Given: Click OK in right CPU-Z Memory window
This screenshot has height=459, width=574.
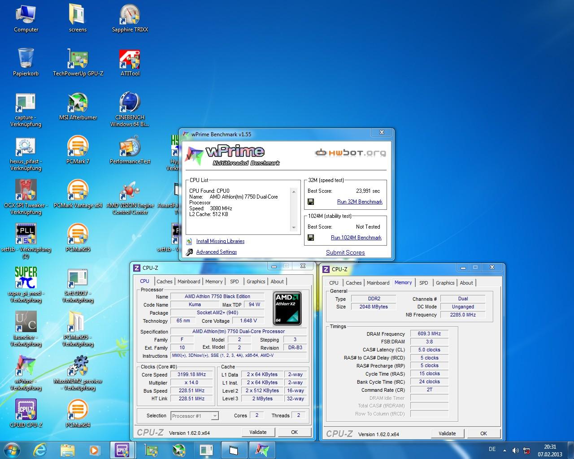Looking at the screenshot, I should [483, 433].
